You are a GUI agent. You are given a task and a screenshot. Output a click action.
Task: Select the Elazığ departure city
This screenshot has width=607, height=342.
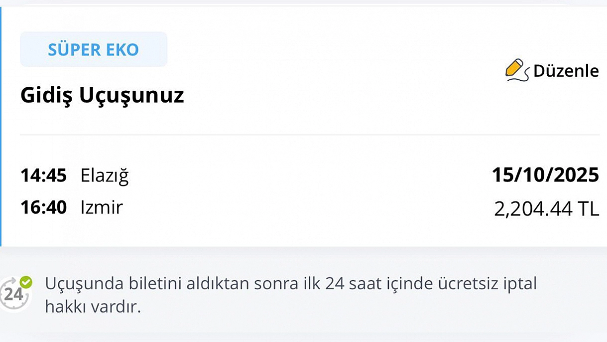pos(105,175)
